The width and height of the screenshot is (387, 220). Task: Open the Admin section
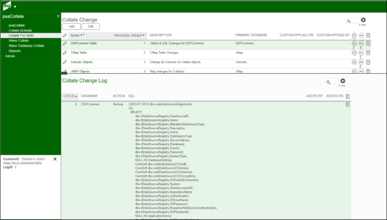tap(10, 56)
